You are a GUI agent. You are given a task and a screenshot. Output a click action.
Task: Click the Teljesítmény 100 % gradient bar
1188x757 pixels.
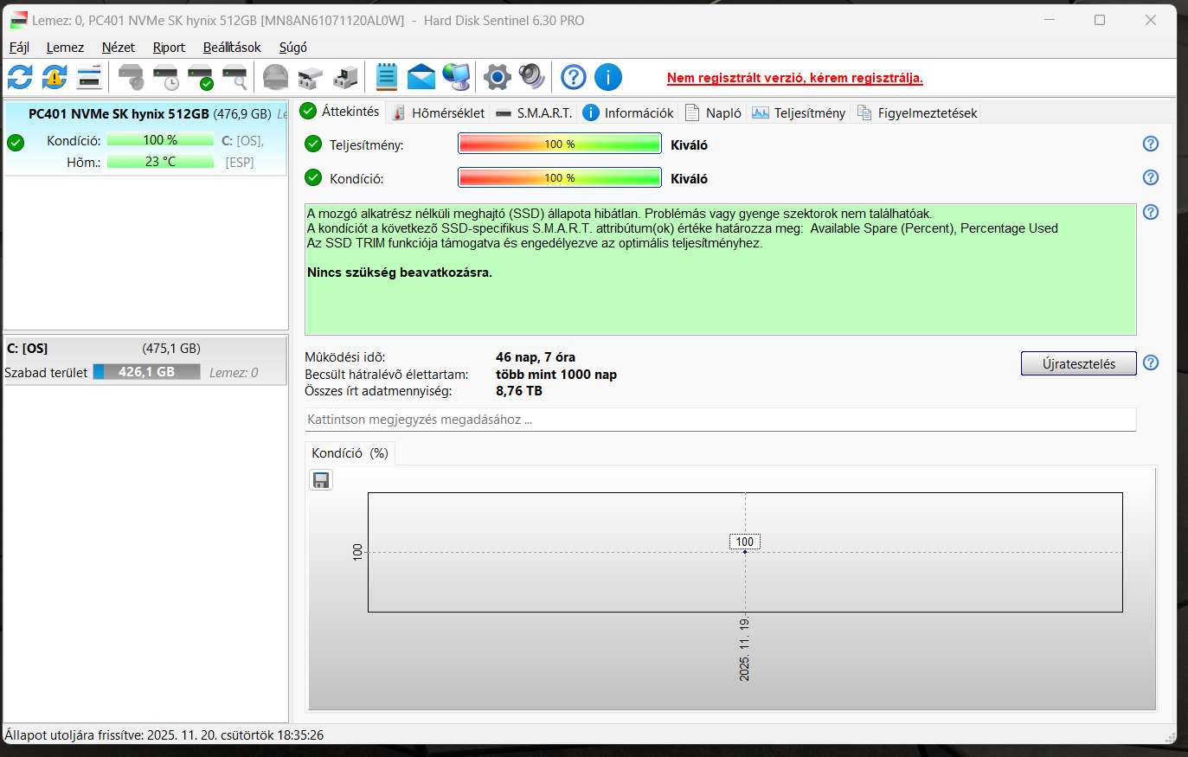coord(560,144)
